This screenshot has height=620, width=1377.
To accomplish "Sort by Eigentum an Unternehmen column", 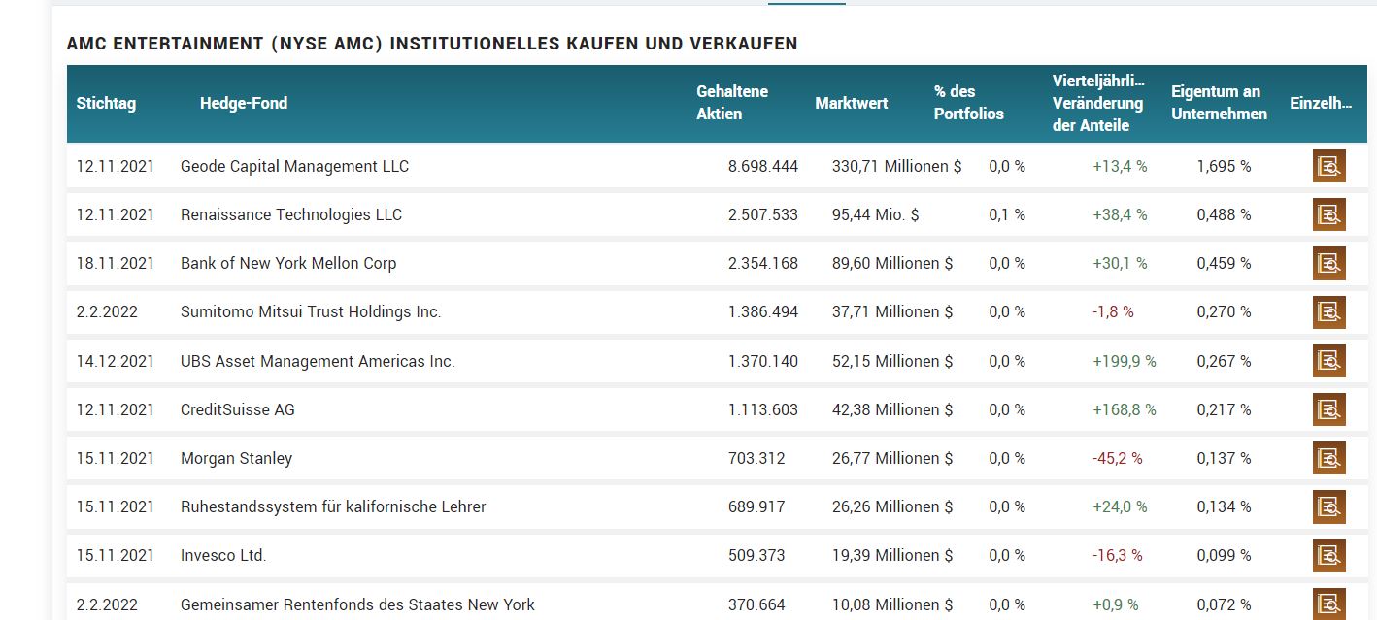I will pyautogui.click(x=1220, y=103).
